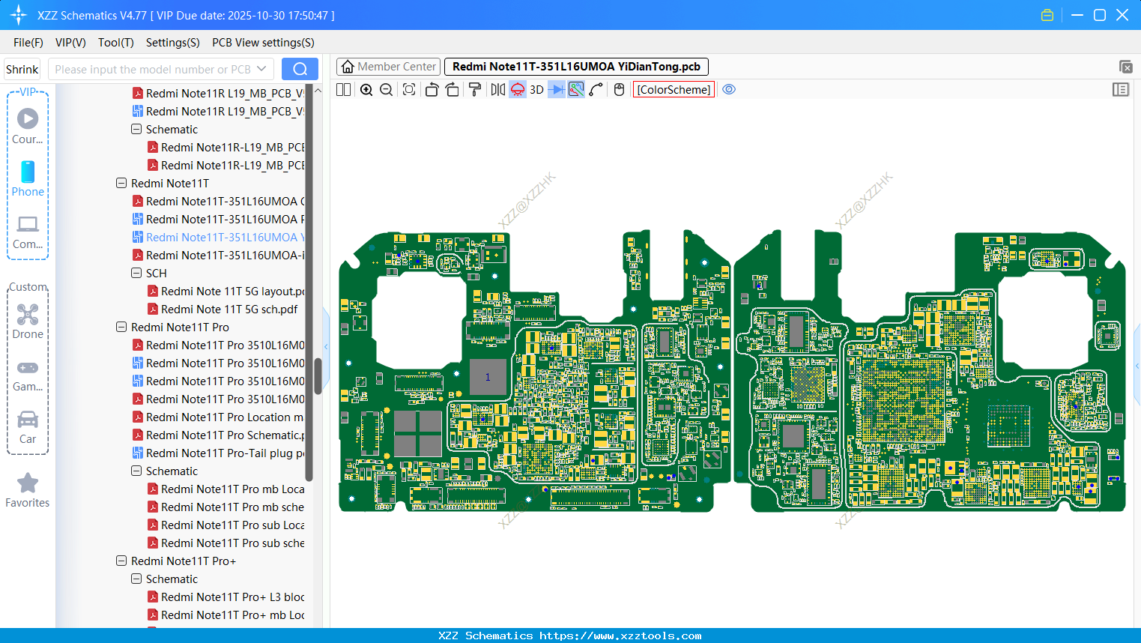The height and width of the screenshot is (643, 1141).
Task: Switch to the dual-pane split view
Action: click(343, 89)
